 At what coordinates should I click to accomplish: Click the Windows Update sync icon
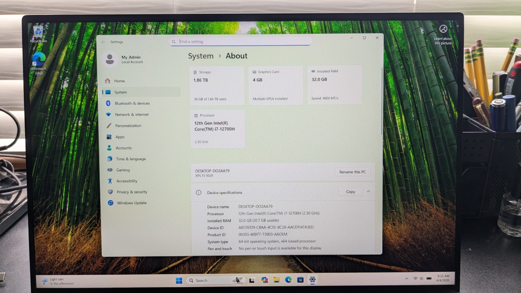pos(111,203)
